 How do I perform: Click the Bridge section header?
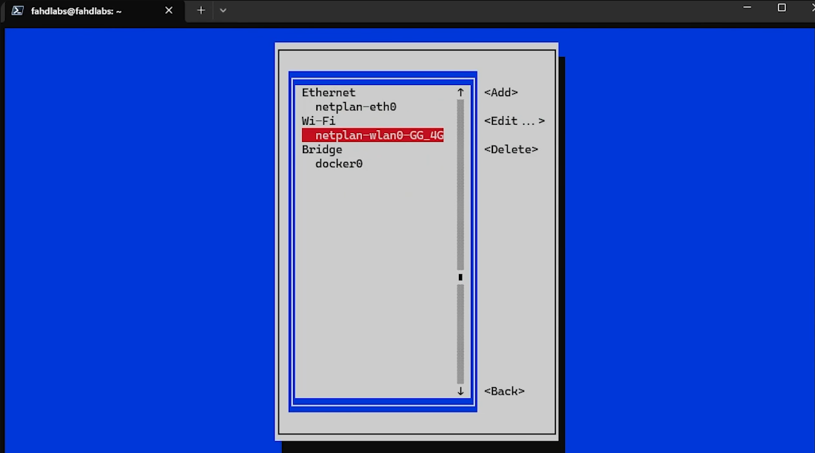[322, 149]
